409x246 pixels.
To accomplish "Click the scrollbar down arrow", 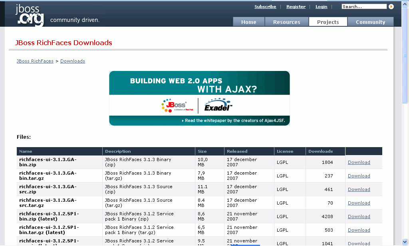I will 405,242.
